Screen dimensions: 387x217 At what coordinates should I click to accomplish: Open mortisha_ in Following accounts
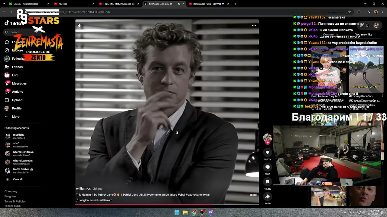(19, 136)
